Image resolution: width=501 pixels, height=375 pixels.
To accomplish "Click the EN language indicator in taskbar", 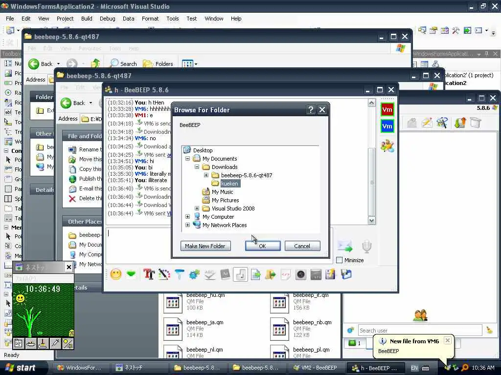I will 414,368.
